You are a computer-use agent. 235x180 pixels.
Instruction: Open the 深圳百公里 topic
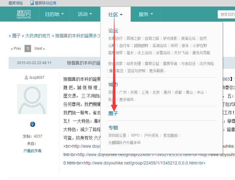click(117, 135)
